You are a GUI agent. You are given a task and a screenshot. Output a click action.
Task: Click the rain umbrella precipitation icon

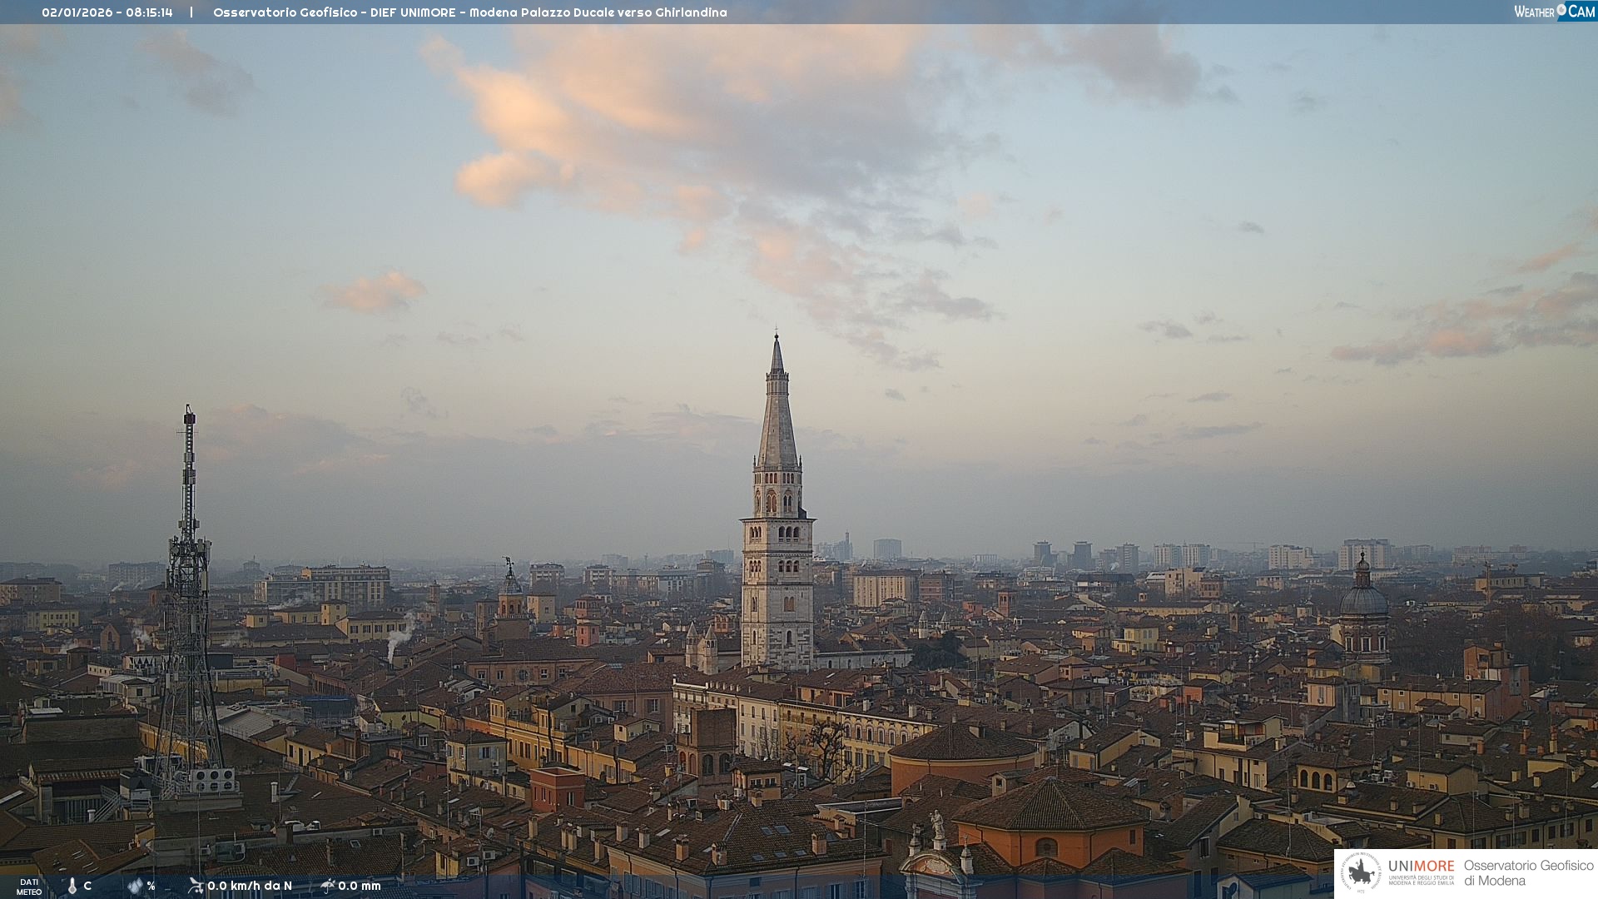(x=328, y=885)
